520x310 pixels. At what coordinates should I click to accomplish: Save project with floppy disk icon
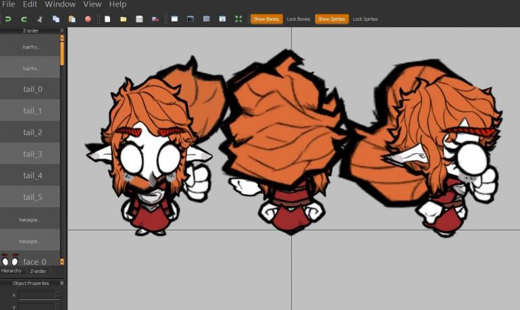139,19
